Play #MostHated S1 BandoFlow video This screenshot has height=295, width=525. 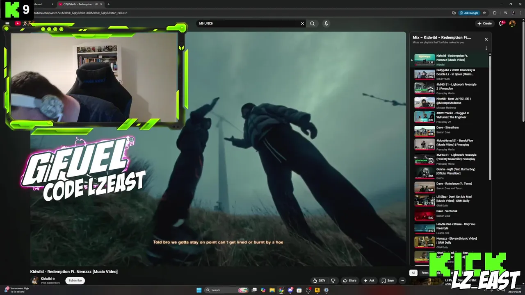(450, 145)
